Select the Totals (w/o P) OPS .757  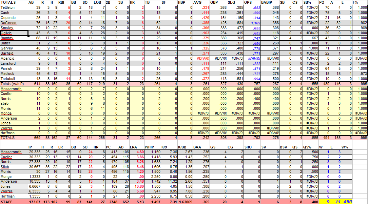coord(252,84)
